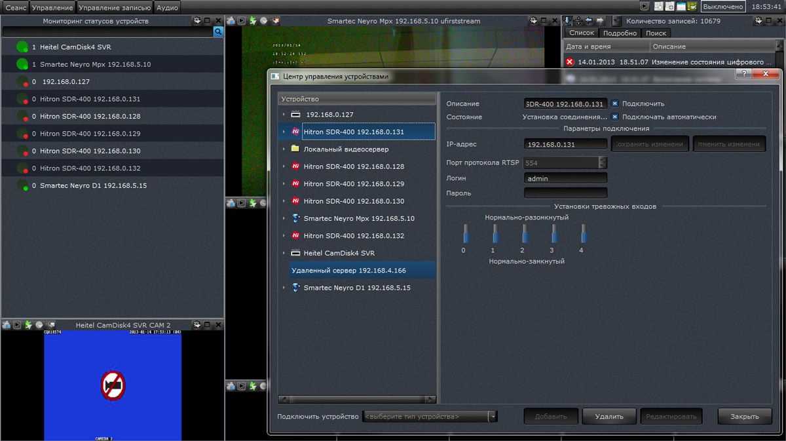Expand the 'Локальный видеосервер' node
Viewport: 786px width, 441px height.
point(284,149)
